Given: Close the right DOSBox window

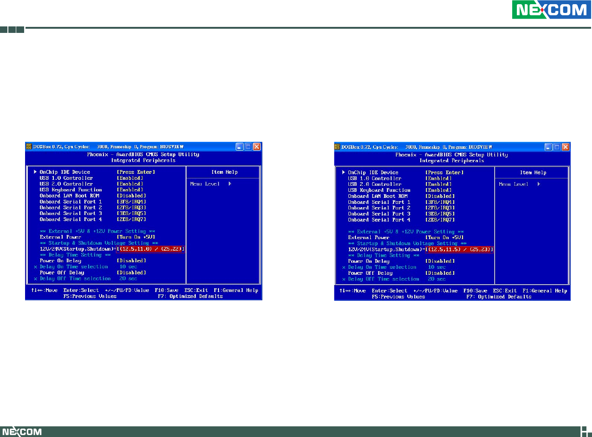Looking at the screenshot, I should pyautogui.click(x=565, y=147).
